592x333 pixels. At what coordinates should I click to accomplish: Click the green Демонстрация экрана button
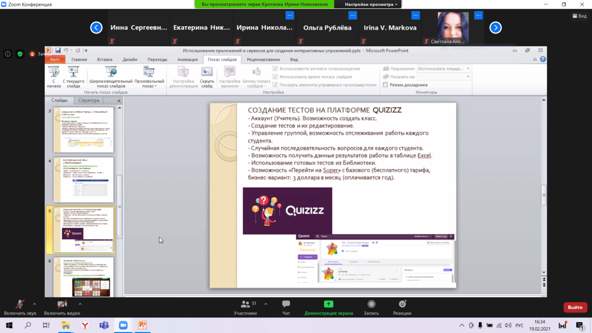[x=329, y=308]
